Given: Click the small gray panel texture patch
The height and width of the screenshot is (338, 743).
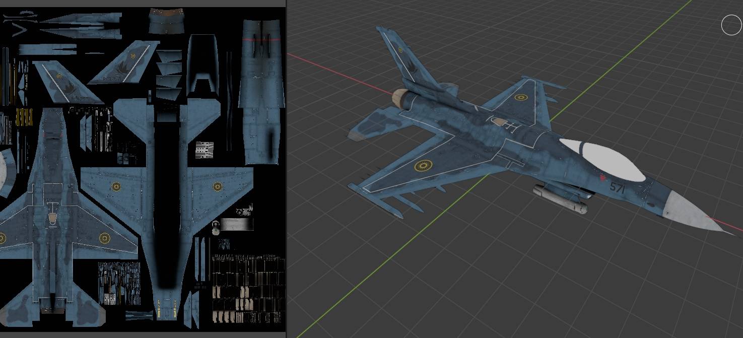Looking at the screenshot, I should click(x=204, y=150).
